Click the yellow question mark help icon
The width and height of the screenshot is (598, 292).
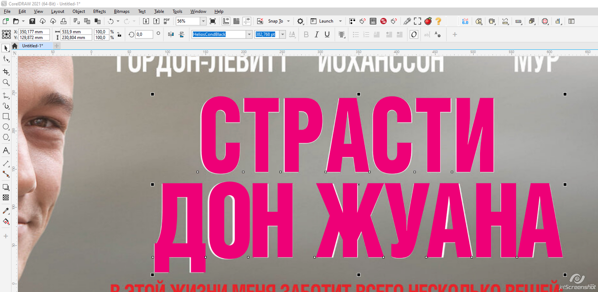pyautogui.click(x=439, y=21)
